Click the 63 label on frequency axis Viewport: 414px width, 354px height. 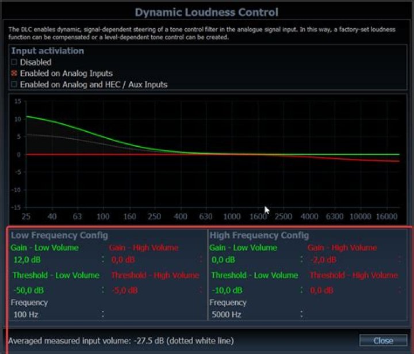78,216
